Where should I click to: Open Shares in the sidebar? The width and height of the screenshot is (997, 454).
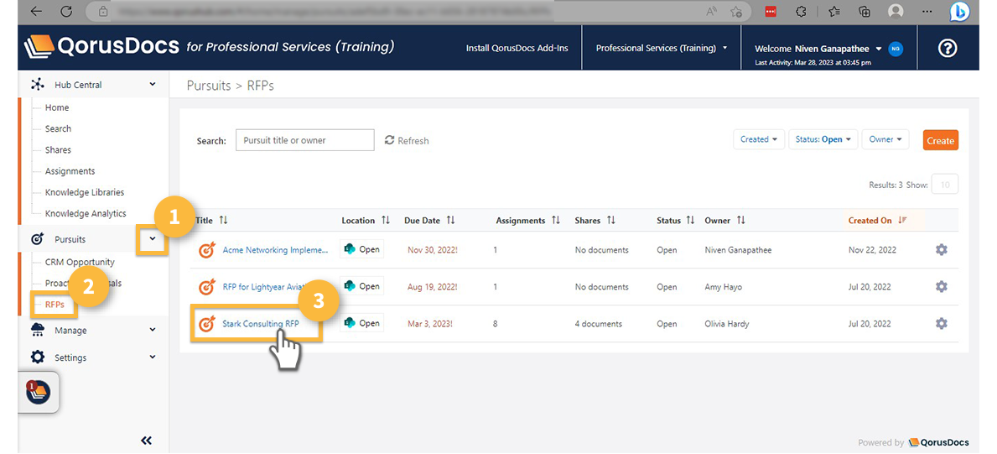tap(58, 149)
